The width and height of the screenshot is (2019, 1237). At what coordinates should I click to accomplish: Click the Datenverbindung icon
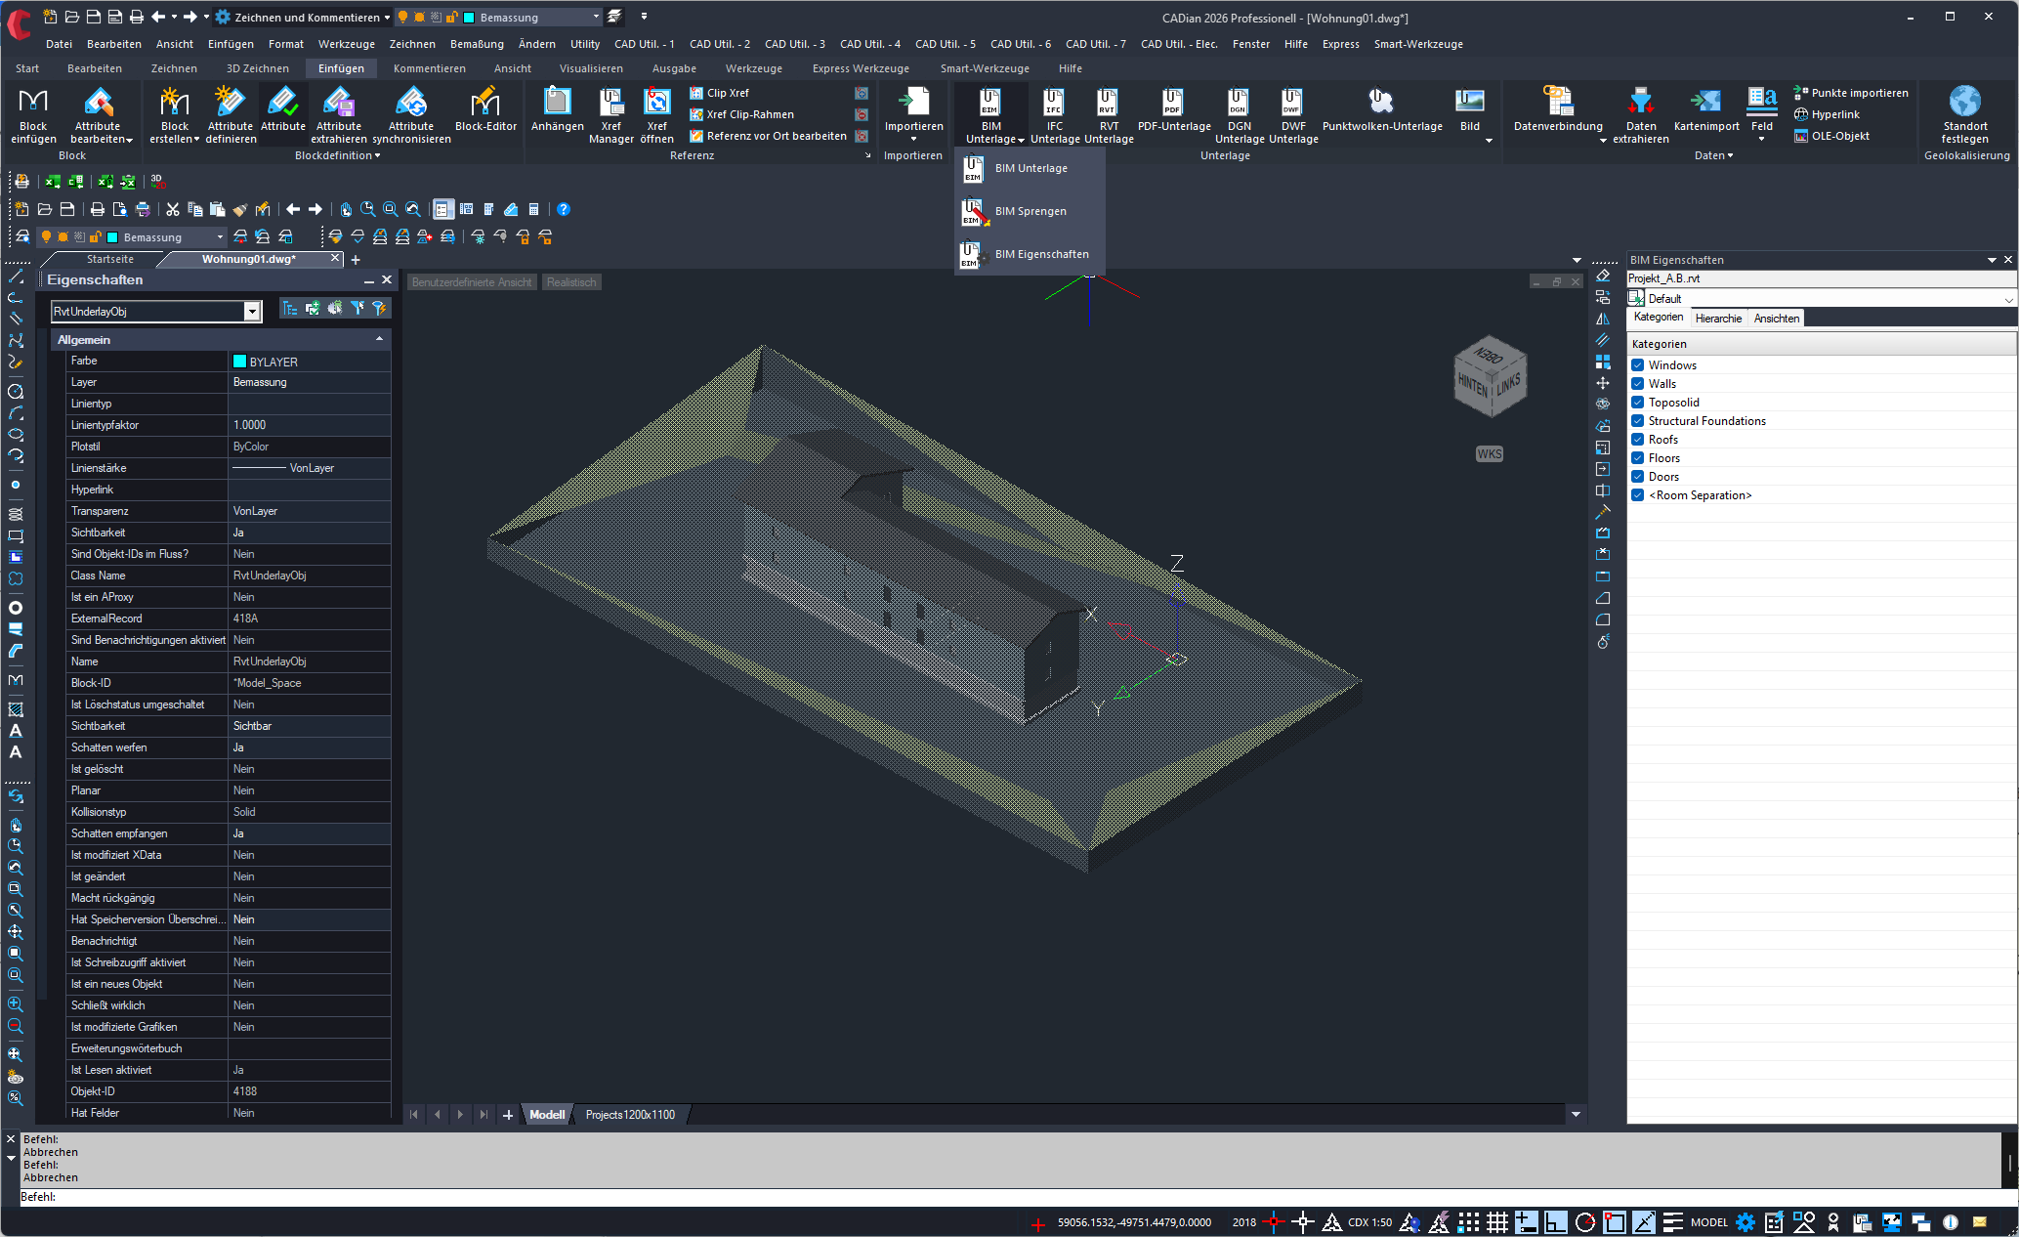(x=1558, y=102)
